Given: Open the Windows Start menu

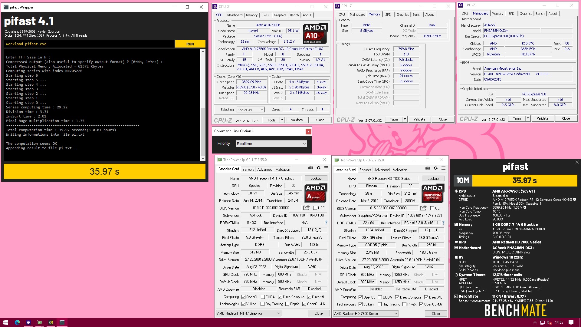Looking at the screenshot, I should pyautogui.click(x=5, y=322).
